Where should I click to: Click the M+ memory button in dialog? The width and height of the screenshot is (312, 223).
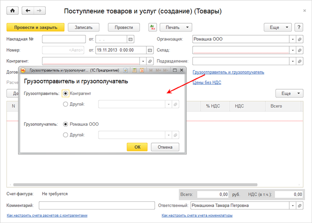[x=158, y=70]
